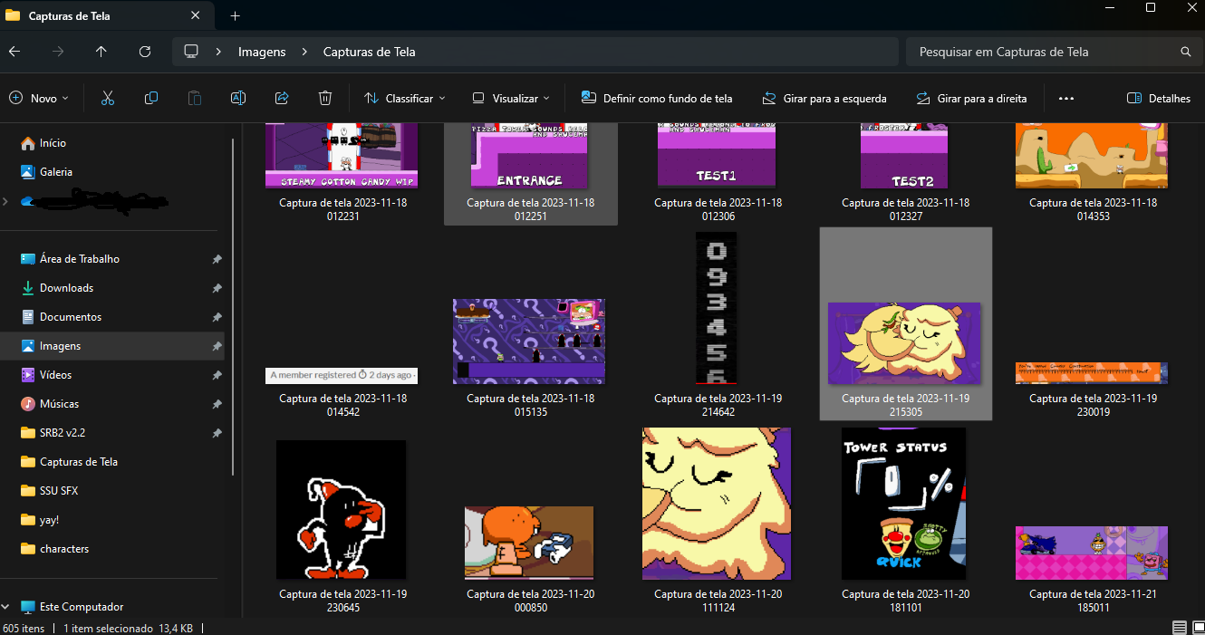The width and height of the screenshot is (1205, 635).
Task: Switch to details list view icon
Action: [1179, 627]
